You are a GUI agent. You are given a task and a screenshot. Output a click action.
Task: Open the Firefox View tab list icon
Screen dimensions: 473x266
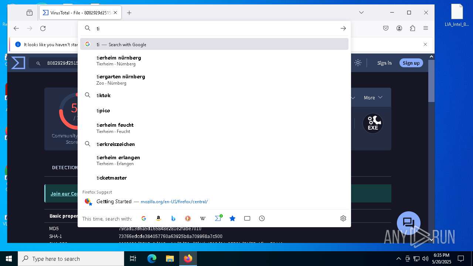point(30,13)
